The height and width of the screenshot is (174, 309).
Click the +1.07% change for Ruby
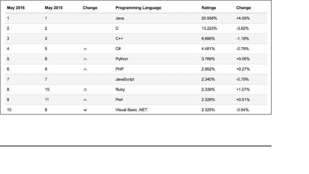point(243,90)
